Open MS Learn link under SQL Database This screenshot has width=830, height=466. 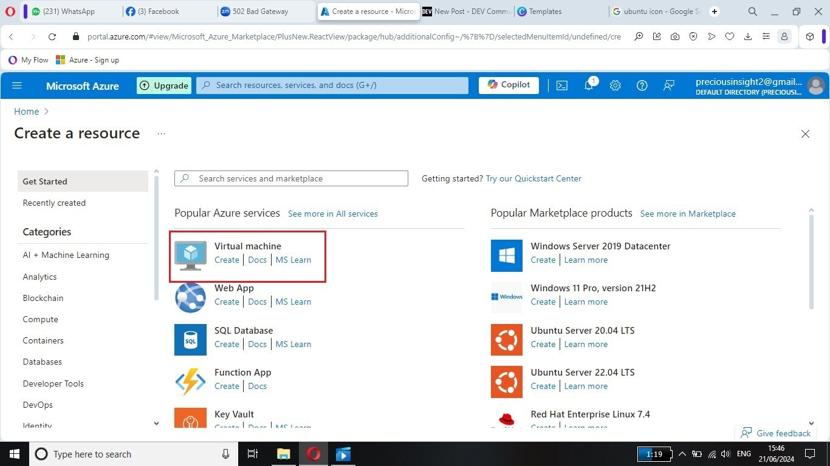pyautogui.click(x=293, y=344)
